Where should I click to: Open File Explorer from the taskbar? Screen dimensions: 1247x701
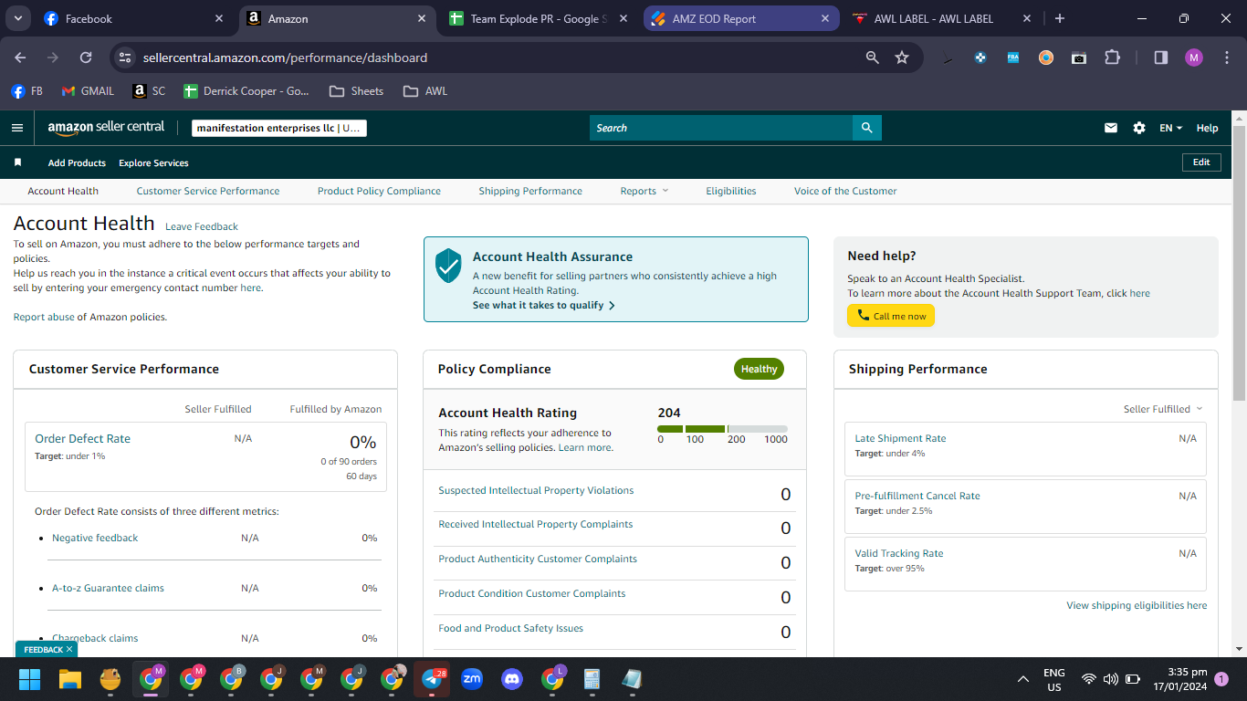coord(70,678)
